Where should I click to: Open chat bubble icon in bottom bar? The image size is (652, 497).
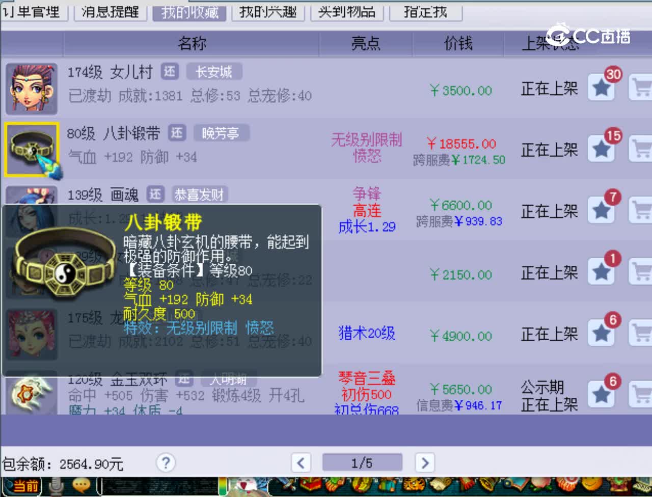[81, 485]
